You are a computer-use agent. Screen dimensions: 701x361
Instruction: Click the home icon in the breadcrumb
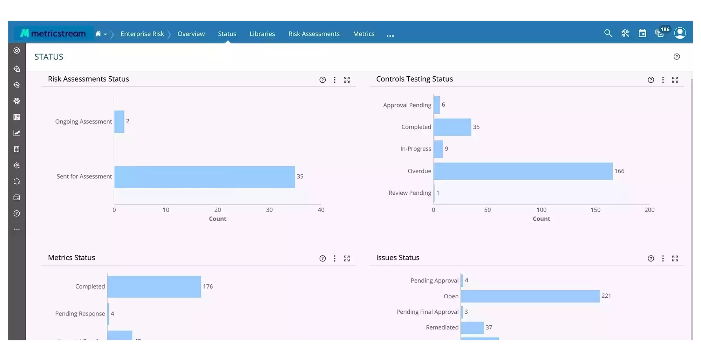98,33
